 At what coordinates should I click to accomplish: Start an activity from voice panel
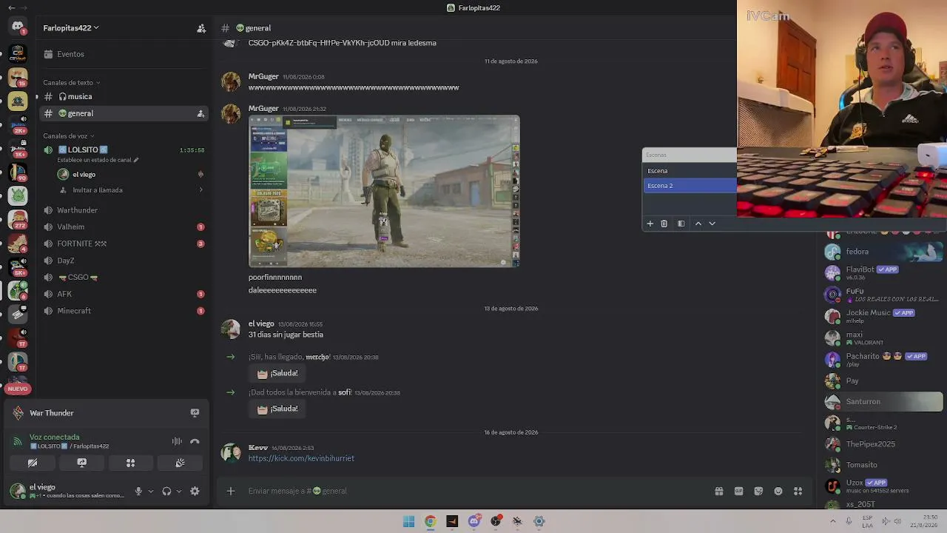tap(130, 463)
